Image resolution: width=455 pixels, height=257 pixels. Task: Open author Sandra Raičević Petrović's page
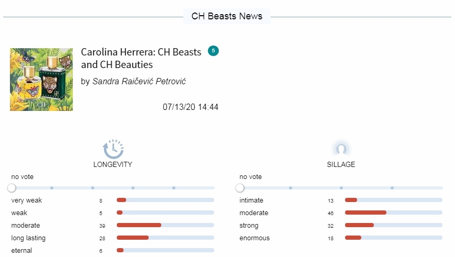pyautogui.click(x=139, y=81)
